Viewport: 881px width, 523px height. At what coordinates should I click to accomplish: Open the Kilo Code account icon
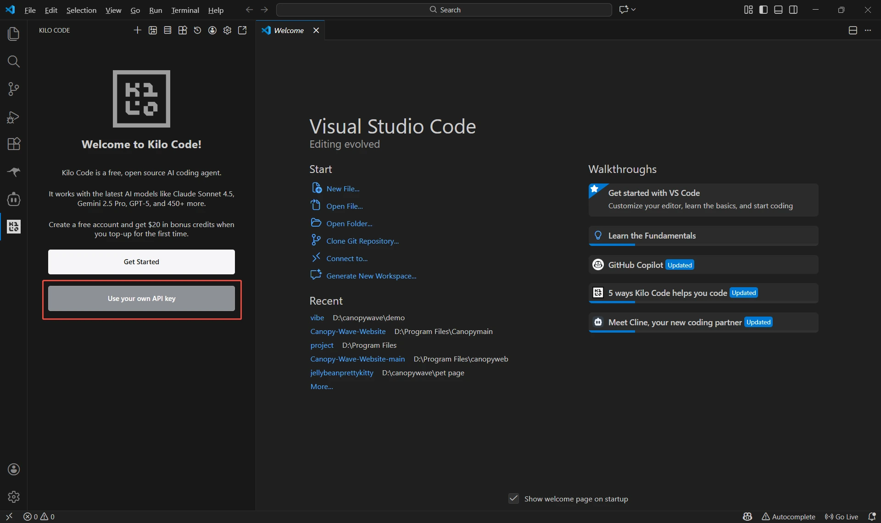click(x=212, y=30)
